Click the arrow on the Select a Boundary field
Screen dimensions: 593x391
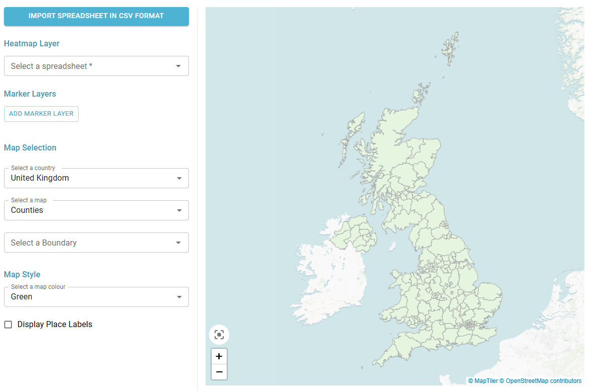tap(179, 243)
